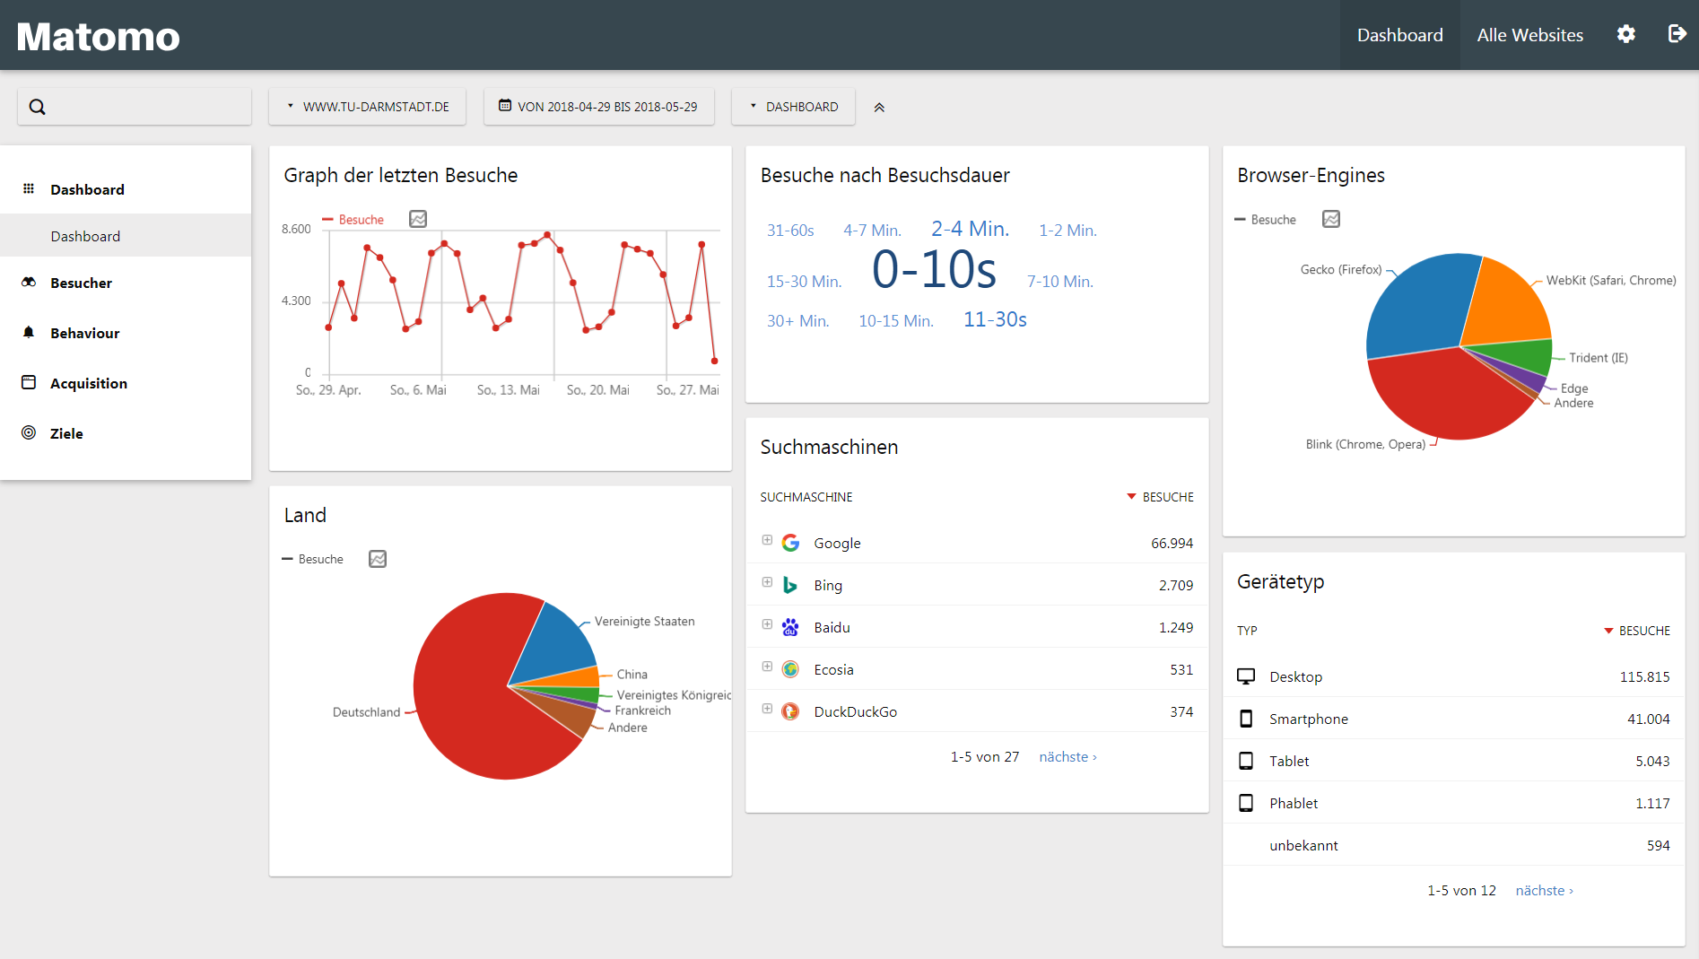
Task: Open the Besucher menu
Action: [81, 283]
